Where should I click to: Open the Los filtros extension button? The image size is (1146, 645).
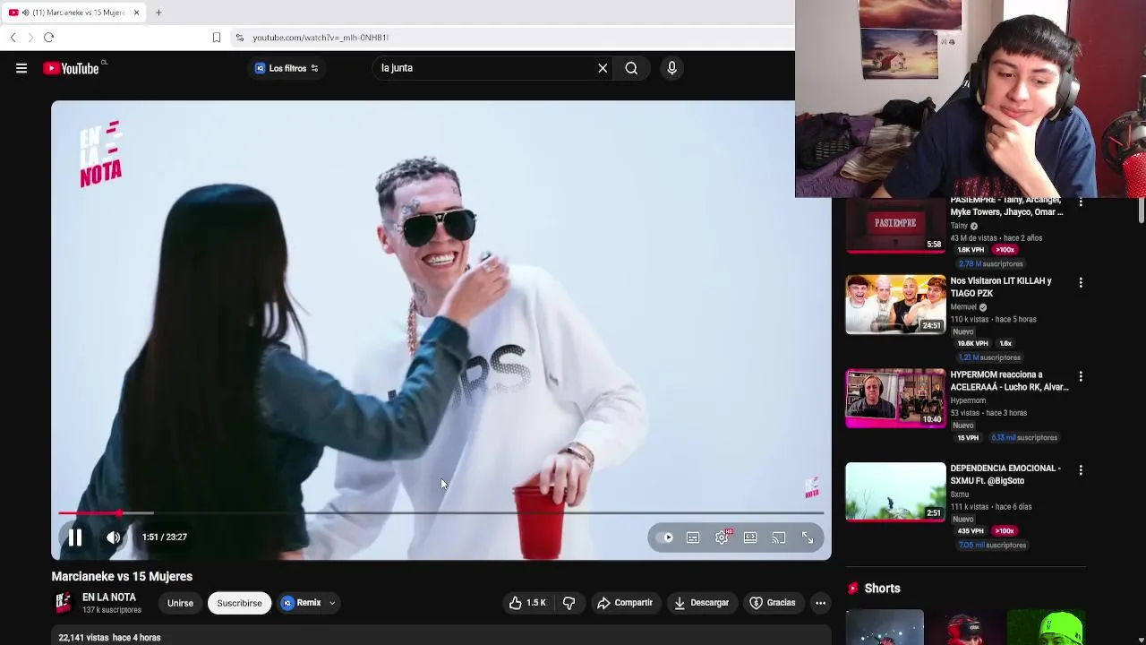click(286, 68)
